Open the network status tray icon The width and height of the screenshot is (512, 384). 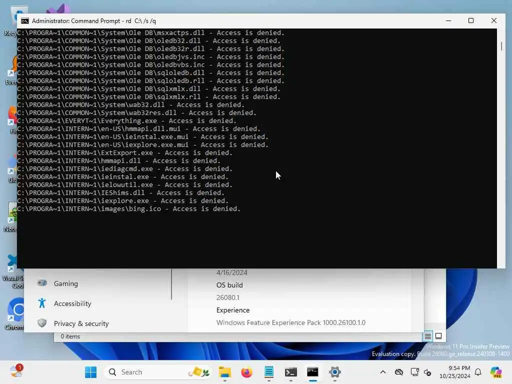click(414, 372)
